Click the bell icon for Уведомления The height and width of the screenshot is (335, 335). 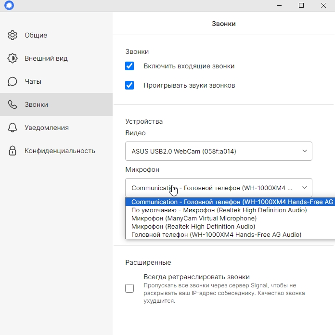(x=13, y=128)
